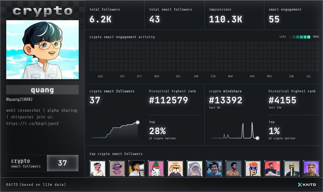Click the top 28% of crypto twitter

point(158,131)
